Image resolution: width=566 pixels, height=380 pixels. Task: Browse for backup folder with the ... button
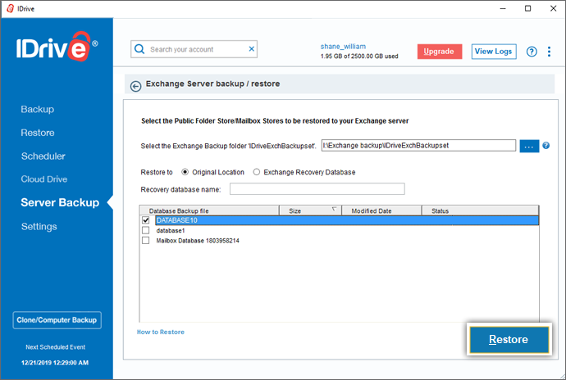529,146
